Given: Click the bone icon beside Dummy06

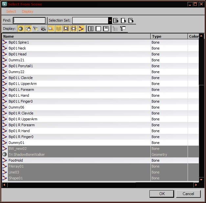Looking at the screenshot, I should point(5,107).
